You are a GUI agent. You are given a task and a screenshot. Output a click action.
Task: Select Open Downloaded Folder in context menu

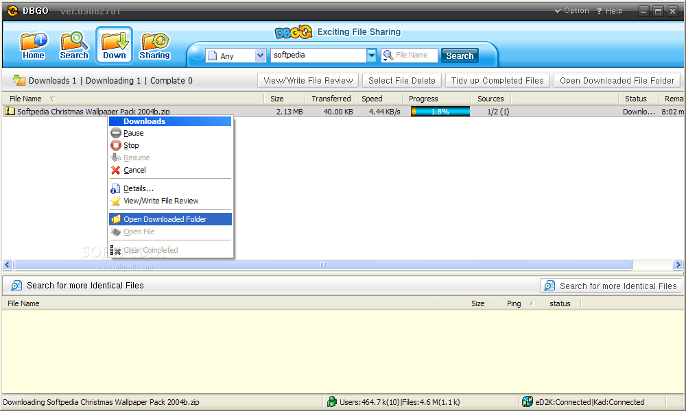170,219
